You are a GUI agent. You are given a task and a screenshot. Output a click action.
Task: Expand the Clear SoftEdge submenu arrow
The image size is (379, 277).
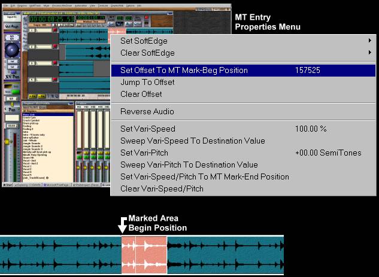point(370,53)
